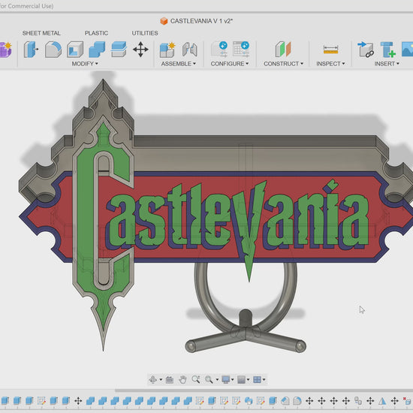Image resolution: width=413 pixels, height=413 pixels.
Task: Select the Press Pull tool
Action: coord(31,50)
